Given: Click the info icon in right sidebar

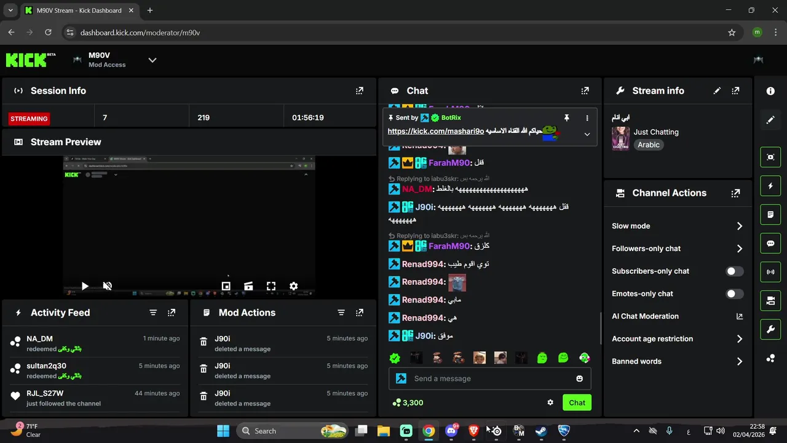Looking at the screenshot, I should (x=770, y=91).
